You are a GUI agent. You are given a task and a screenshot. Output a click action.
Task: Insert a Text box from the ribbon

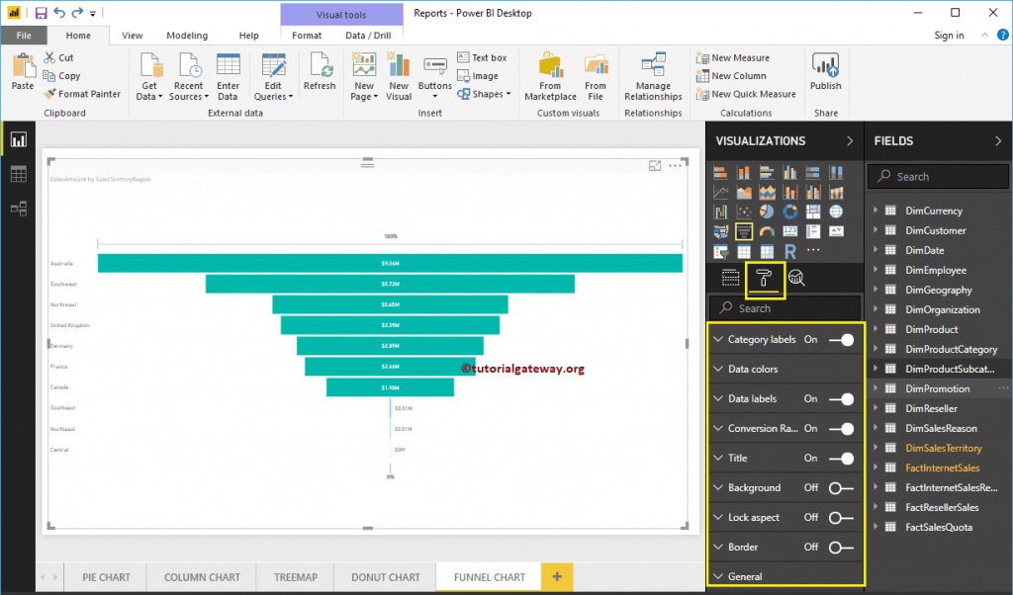pos(482,57)
